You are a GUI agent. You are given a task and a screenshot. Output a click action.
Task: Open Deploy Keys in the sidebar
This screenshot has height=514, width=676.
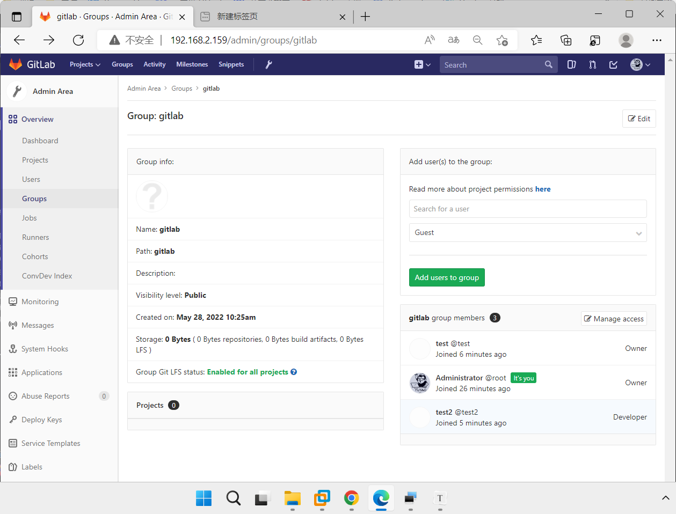(x=42, y=420)
